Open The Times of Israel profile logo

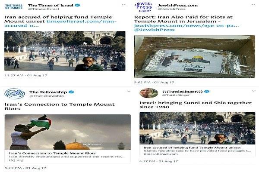click(14, 7)
